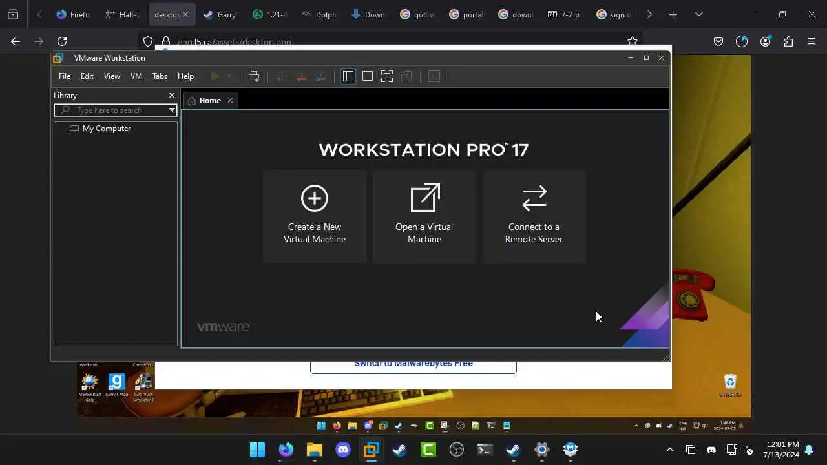
Task: Open Discord from the taskbar
Action: point(343,449)
